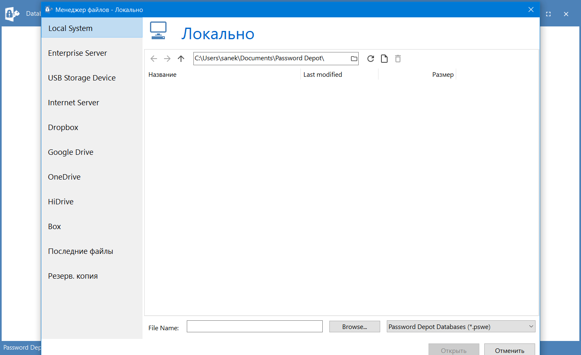Sort files by Last modified column

point(323,75)
